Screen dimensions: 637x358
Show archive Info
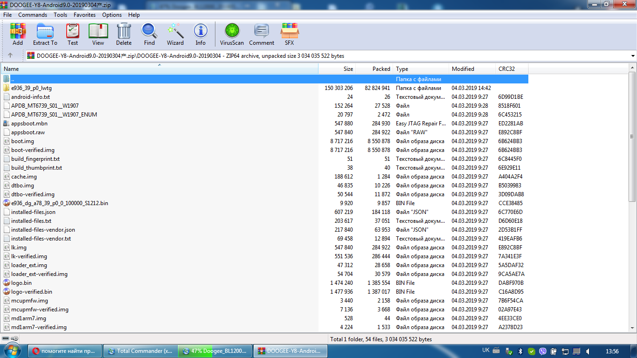tap(201, 34)
